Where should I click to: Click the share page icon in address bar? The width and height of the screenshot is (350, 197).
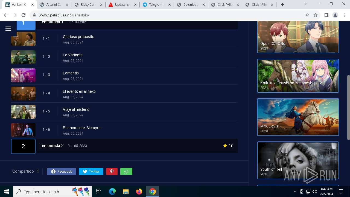point(307,15)
